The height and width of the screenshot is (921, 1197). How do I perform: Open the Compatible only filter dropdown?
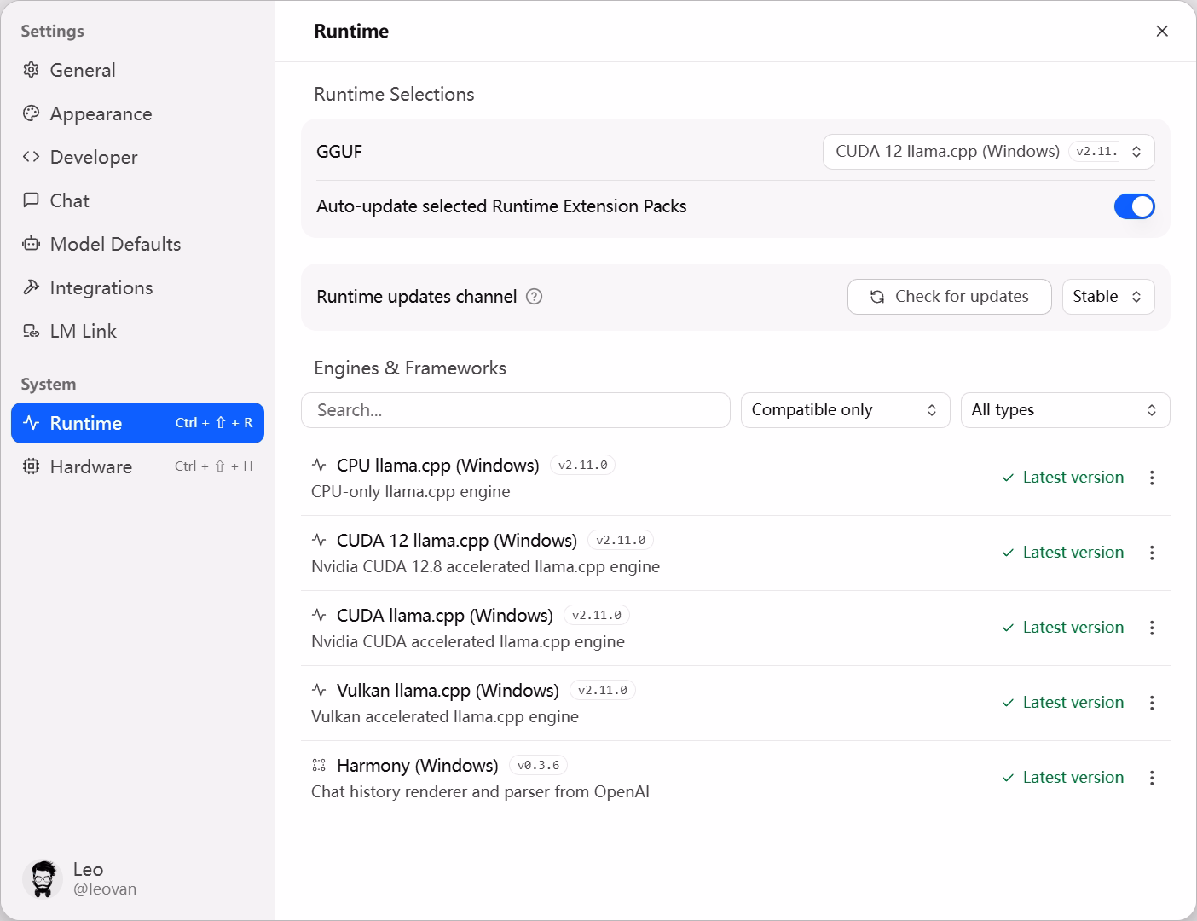(844, 410)
